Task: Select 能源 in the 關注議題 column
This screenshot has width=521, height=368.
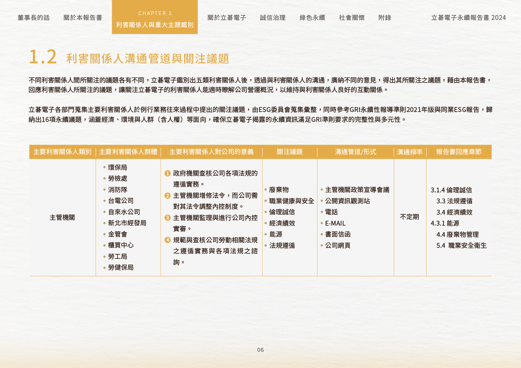Action: click(276, 234)
